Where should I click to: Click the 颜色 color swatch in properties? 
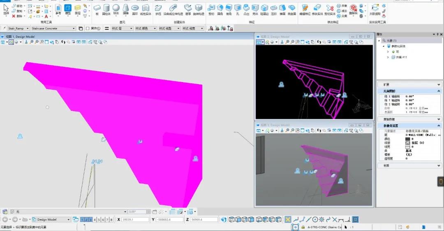pyautogui.click(x=408, y=139)
